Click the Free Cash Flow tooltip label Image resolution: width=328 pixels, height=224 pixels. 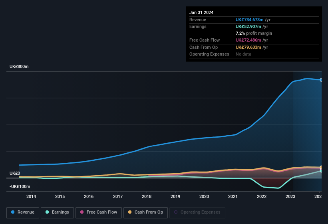(205, 40)
